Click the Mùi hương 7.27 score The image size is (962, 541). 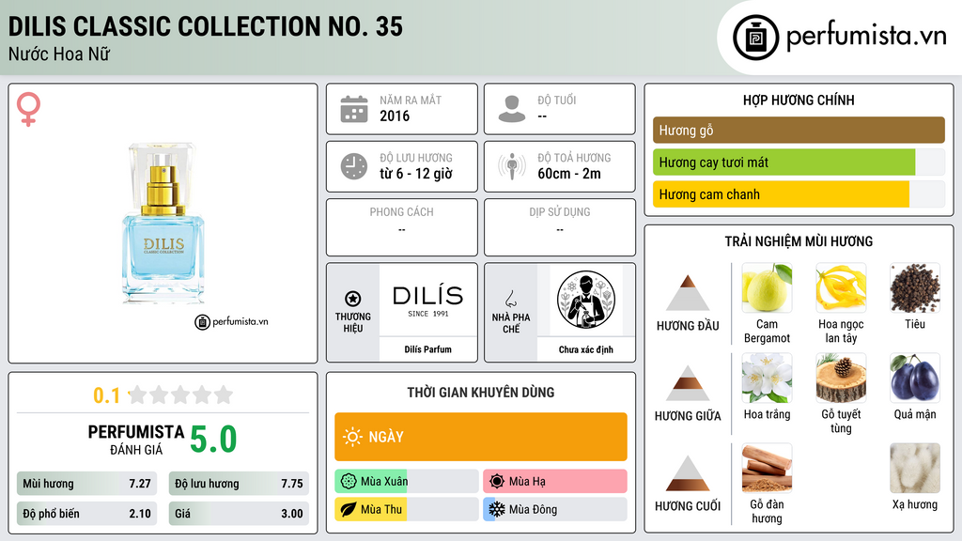[86, 484]
